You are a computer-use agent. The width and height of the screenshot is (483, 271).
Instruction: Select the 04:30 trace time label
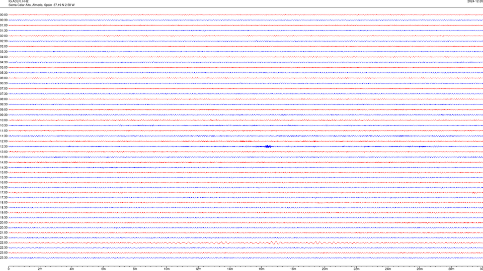point(4,62)
